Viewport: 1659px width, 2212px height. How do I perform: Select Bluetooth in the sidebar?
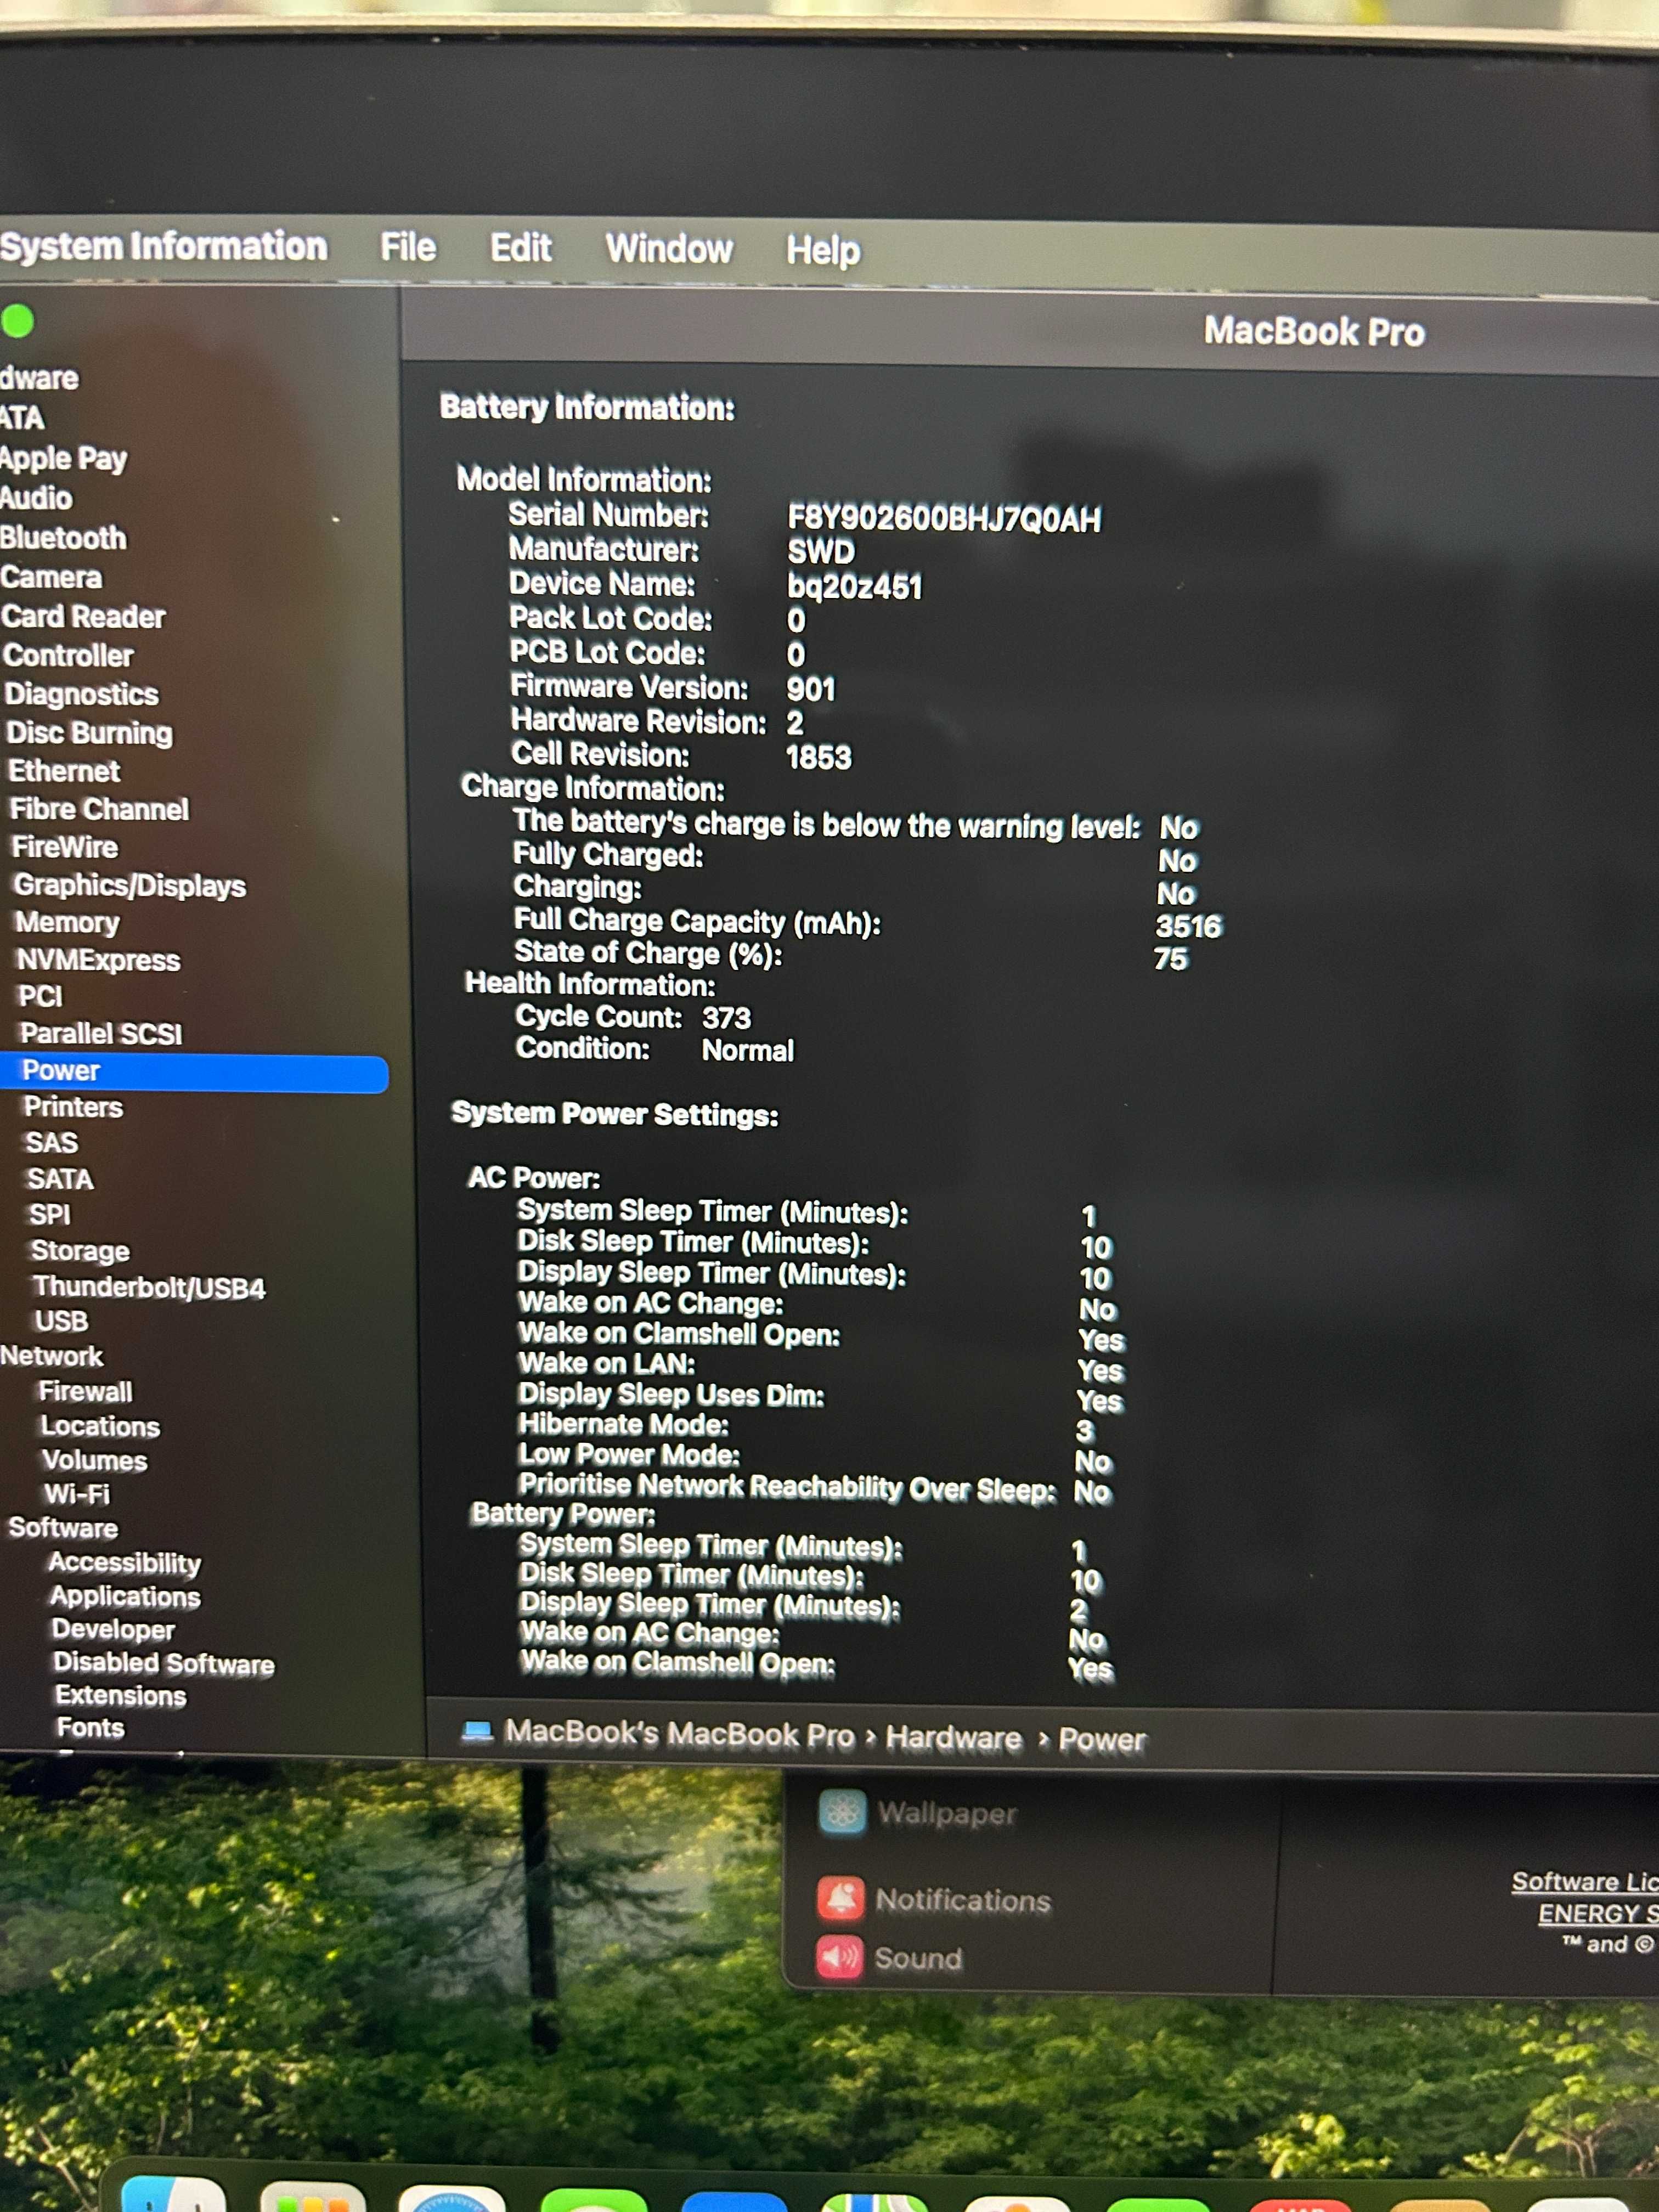click(63, 538)
